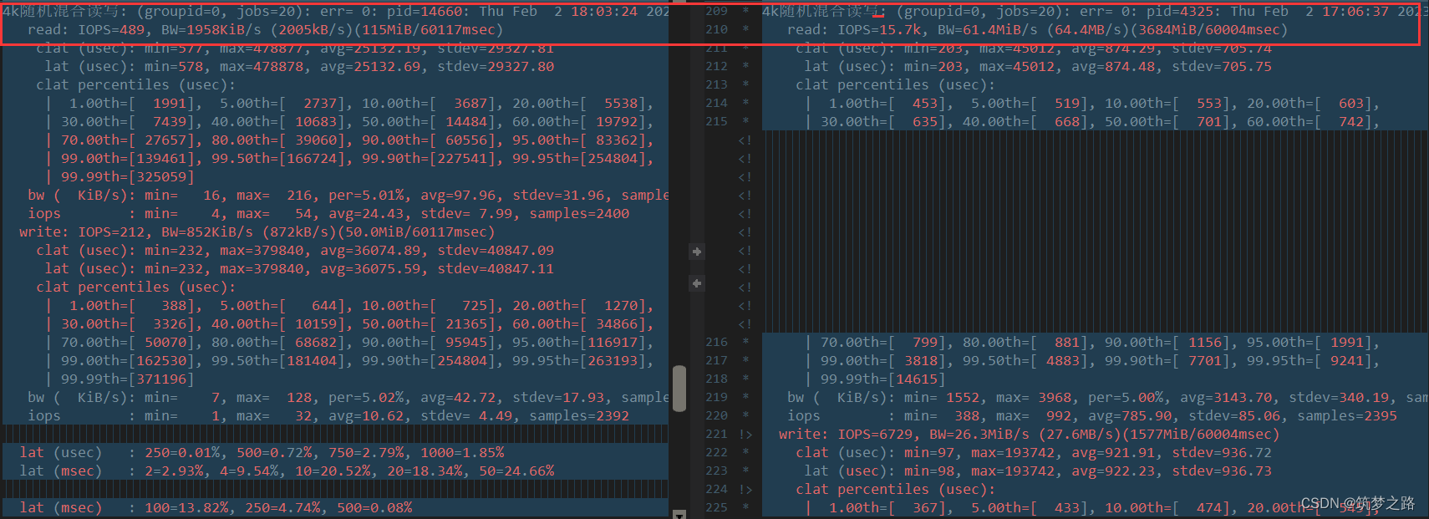Select line number 217 in right pane
Image resolution: width=1429 pixels, height=519 pixels.
(716, 360)
